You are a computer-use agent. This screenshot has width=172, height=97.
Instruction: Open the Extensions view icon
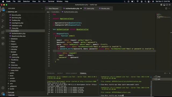click(3, 32)
